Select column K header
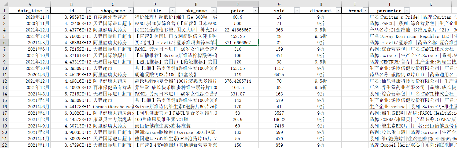Screen dimensions: 457x148 (x=431, y=4)
